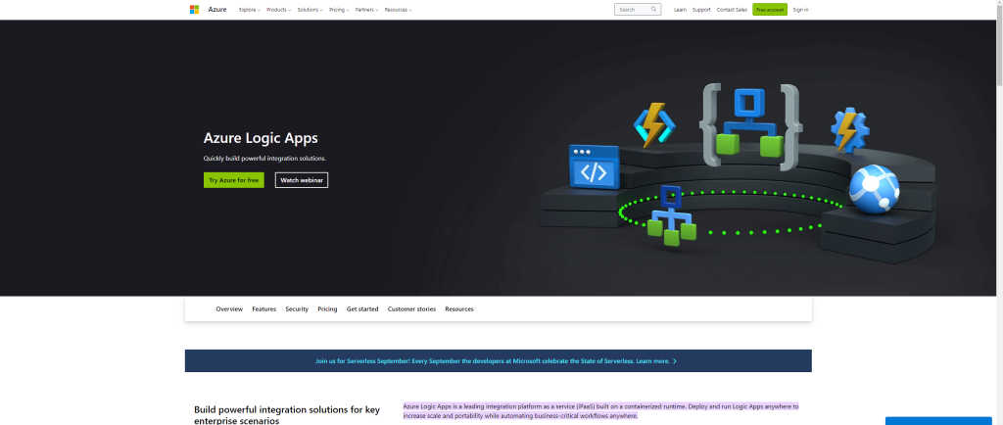Expand the Partners dropdown
The width and height of the screenshot is (1003, 425).
click(x=366, y=10)
